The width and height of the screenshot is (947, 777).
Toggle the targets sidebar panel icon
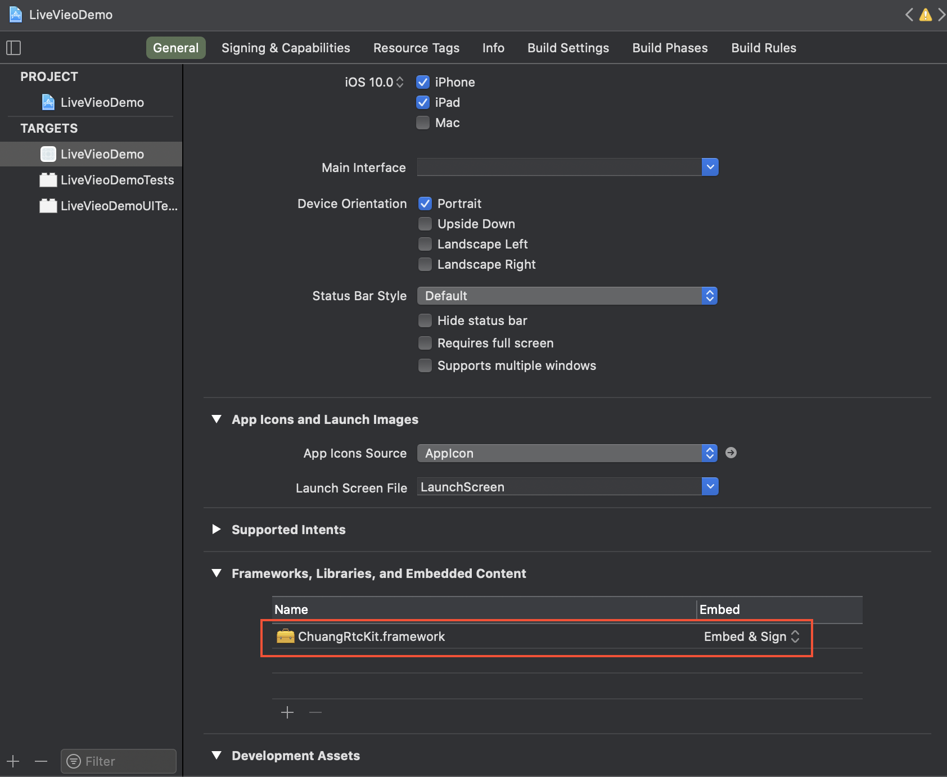13,48
